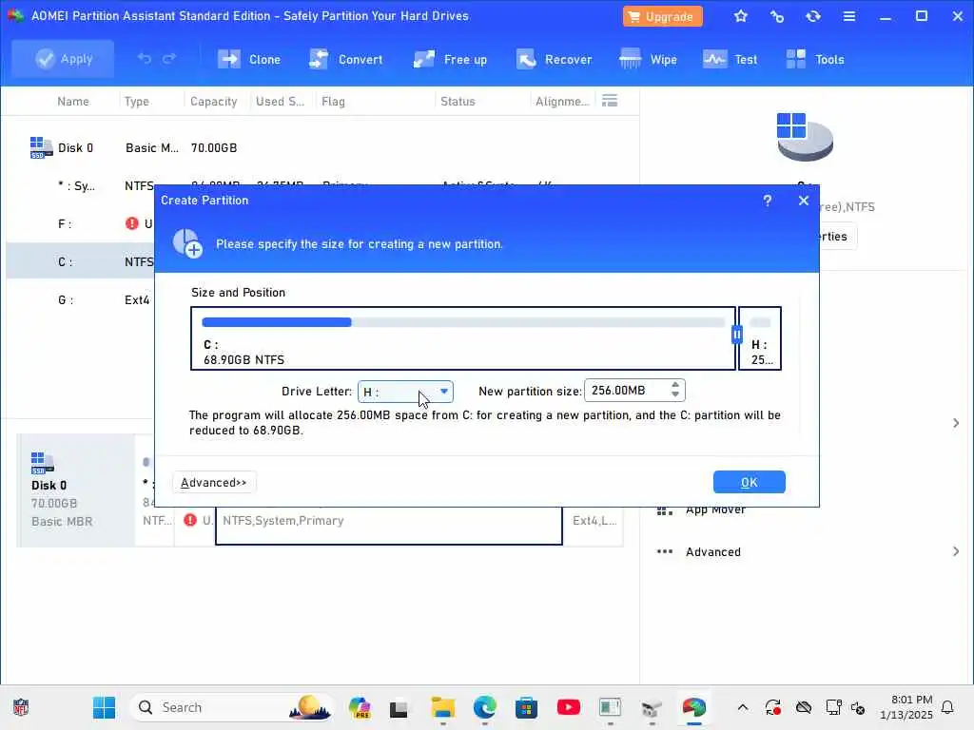The height and width of the screenshot is (730, 974).
Task: Expand the Advanced>> options
Action: (x=214, y=482)
